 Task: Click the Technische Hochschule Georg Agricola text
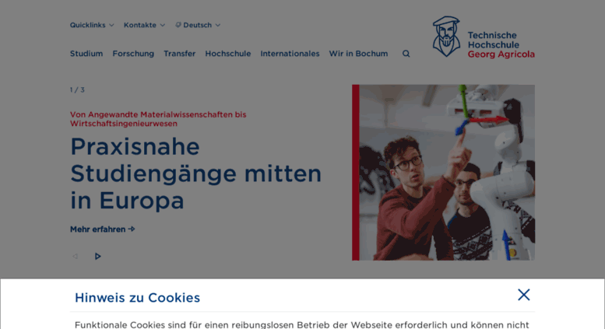click(x=501, y=44)
